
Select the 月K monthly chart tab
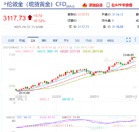[x=55, y=41]
